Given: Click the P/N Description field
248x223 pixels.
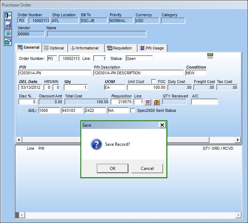Looking at the screenshot, I should pyautogui.click(x=138, y=73).
